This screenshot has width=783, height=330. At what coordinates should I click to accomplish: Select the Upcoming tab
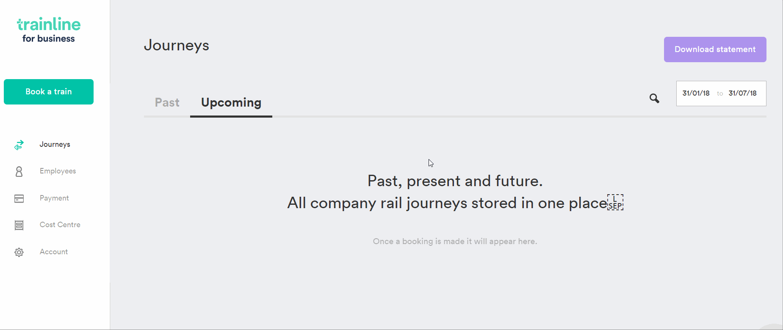[x=231, y=102]
